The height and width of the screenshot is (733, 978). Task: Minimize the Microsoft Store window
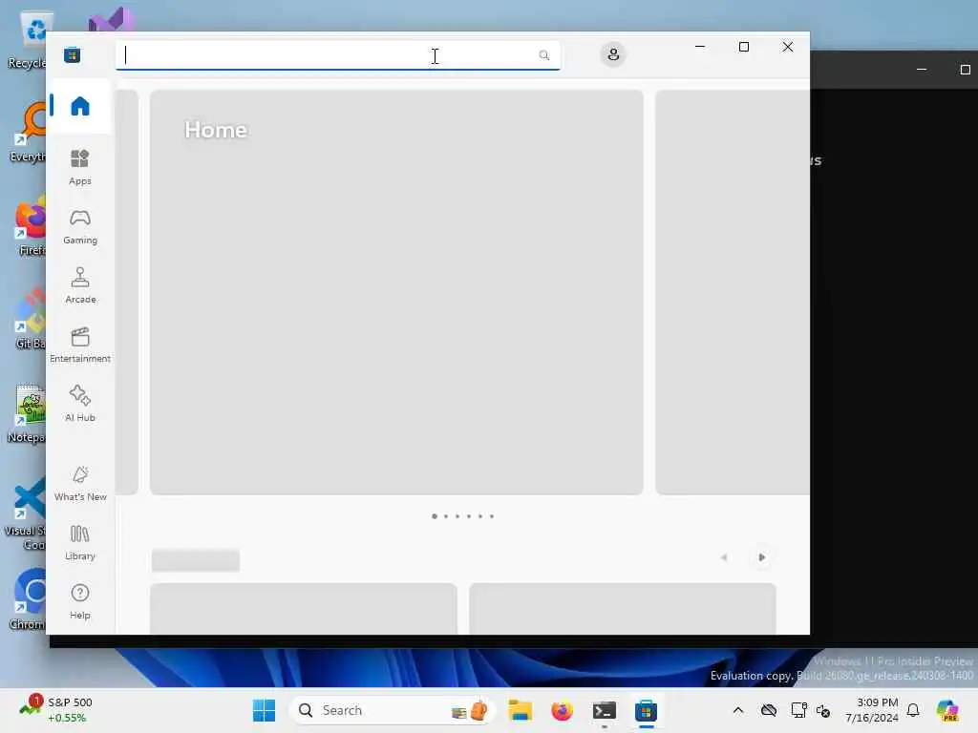700,47
